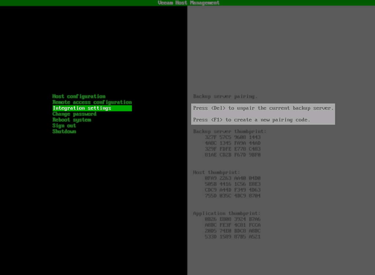Open Remote access configuration

coord(92,102)
